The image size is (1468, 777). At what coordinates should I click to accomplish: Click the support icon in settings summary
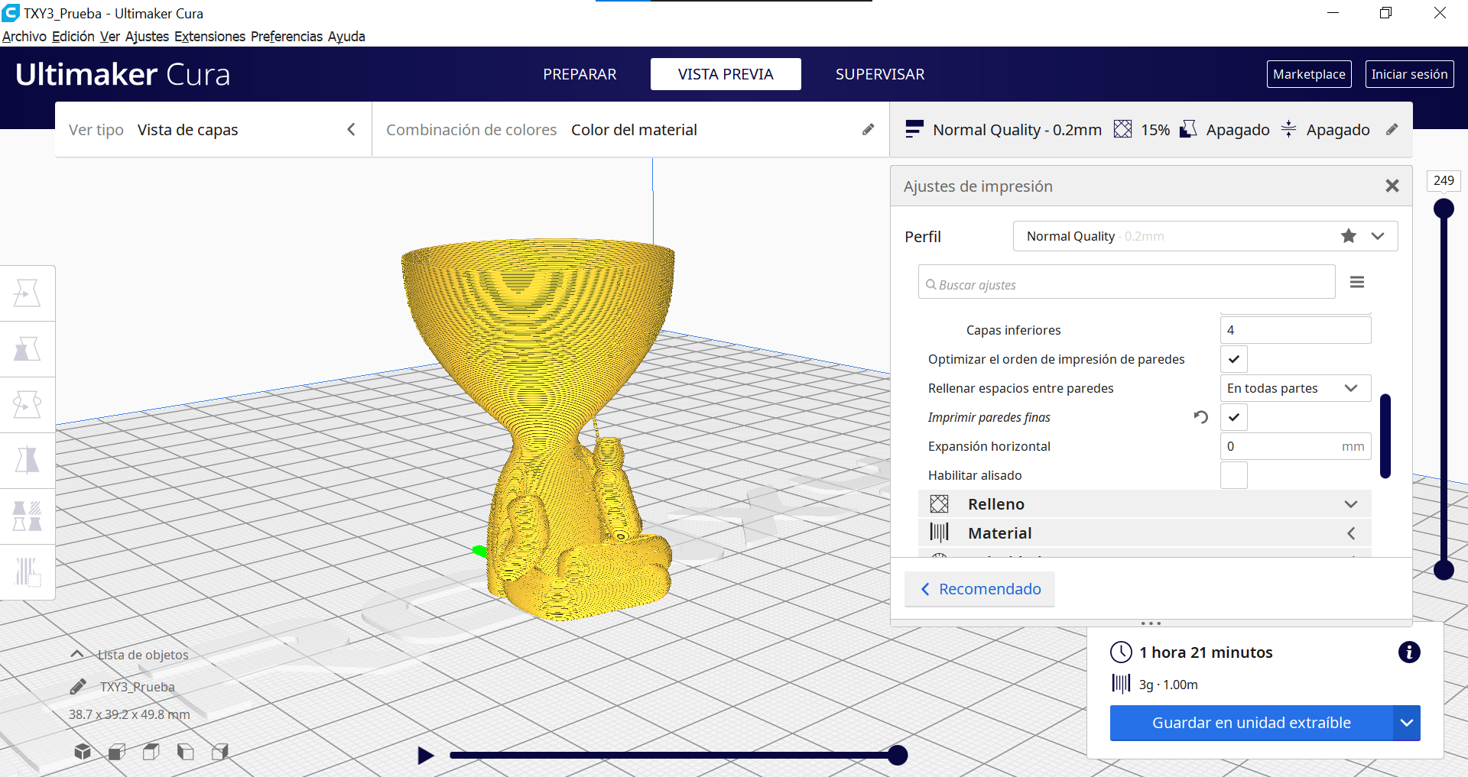[x=1189, y=130]
